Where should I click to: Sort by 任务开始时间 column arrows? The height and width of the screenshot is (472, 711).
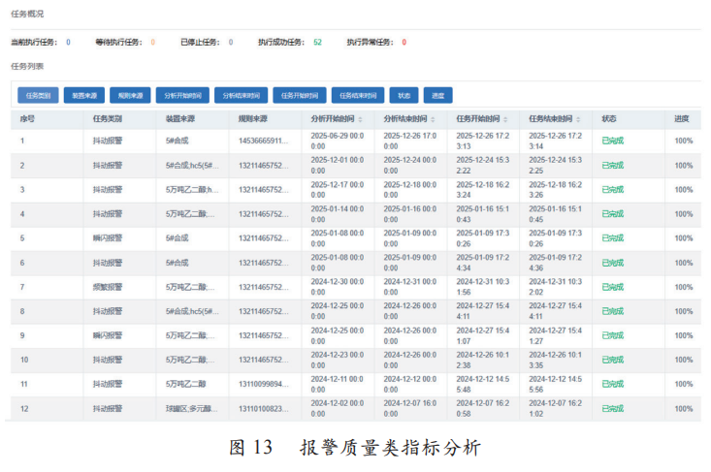506,119
